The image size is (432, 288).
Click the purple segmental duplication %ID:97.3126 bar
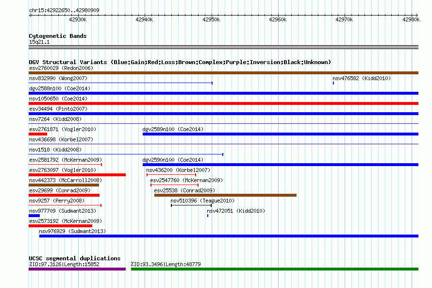(77, 269)
